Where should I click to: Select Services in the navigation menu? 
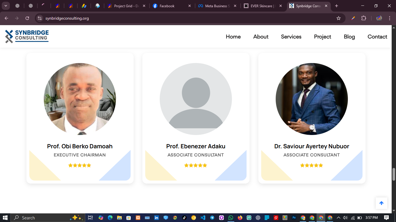291,37
